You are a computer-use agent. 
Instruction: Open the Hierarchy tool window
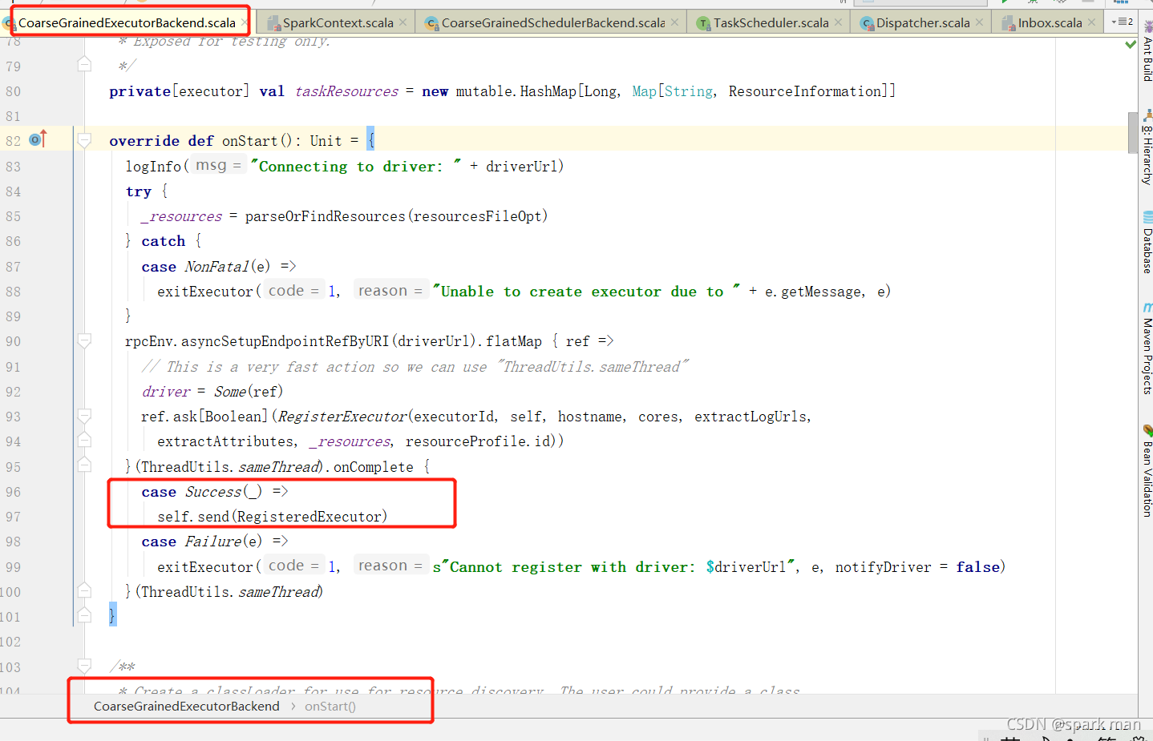click(1147, 148)
